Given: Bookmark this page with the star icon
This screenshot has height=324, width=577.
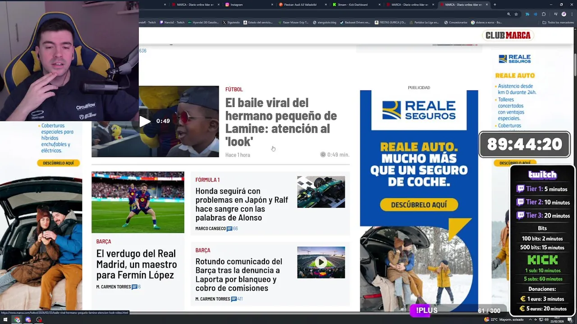Looking at the screenshot, I should (516, 14).
